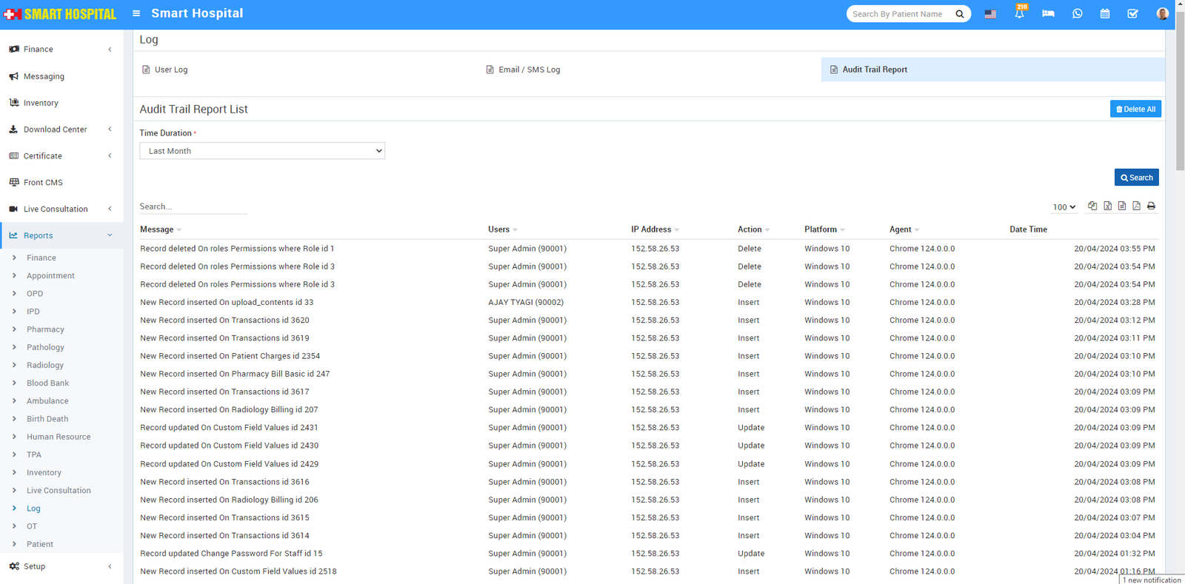Export table to Excel icon
This screenshot has height=584, width=1185.
coord(1107,207)
